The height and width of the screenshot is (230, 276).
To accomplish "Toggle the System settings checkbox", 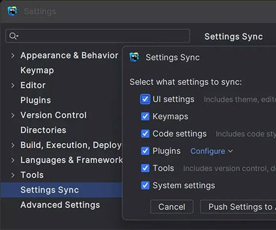I will point(145,185).
